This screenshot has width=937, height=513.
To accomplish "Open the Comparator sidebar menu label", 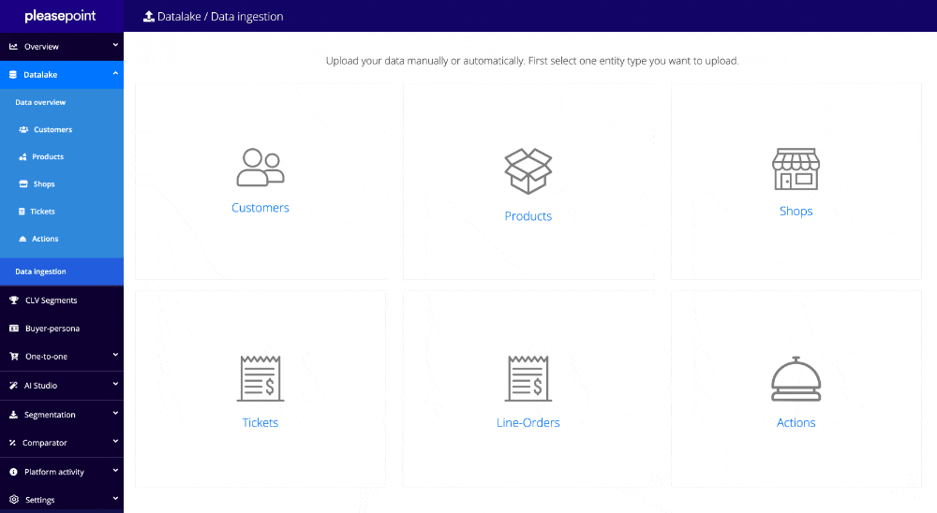I will click(x=45, y=443).
